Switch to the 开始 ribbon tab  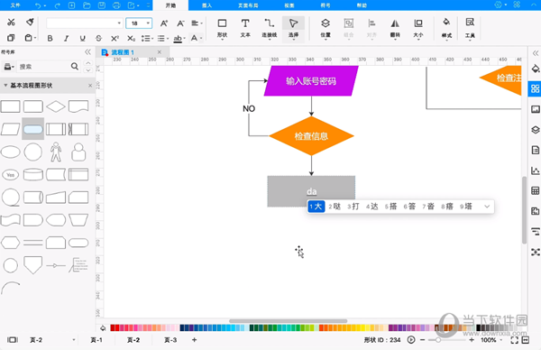point(170,5)
